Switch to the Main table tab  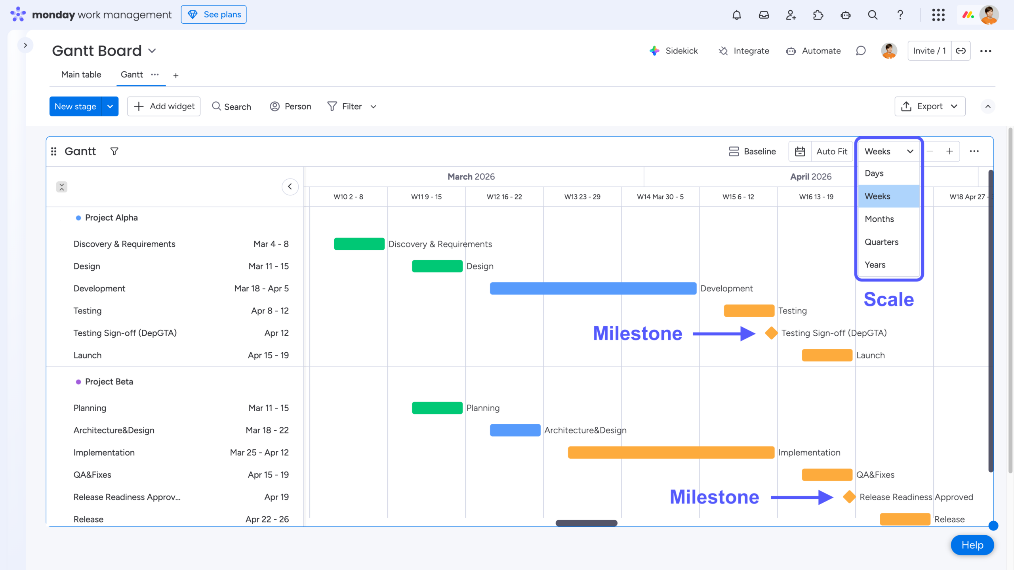[x=81, y=74]
